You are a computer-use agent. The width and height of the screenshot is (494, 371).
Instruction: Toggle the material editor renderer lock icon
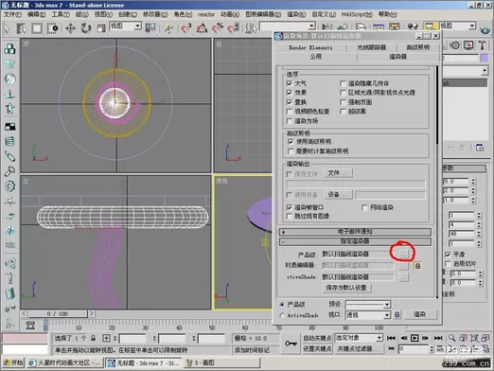(417, 266)
